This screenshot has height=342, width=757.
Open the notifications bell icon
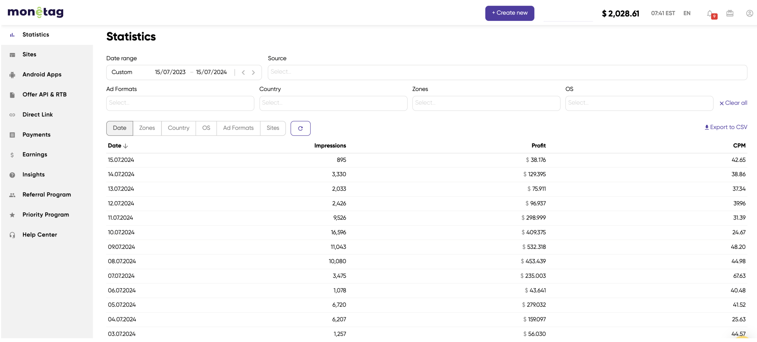710,13
